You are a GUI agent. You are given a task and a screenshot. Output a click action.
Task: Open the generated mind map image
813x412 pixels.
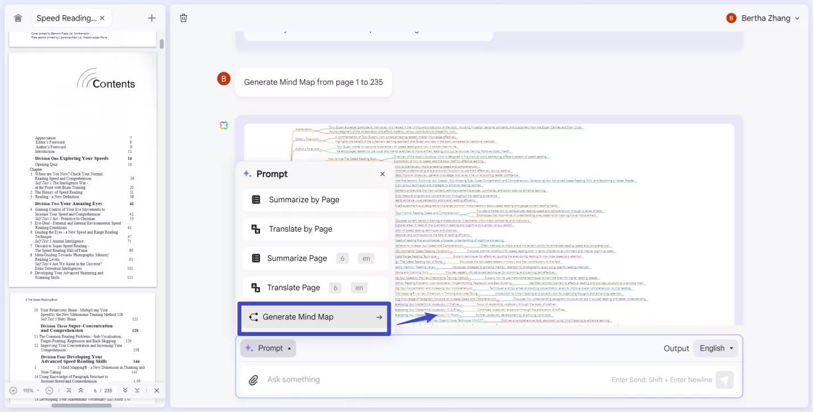(489, 224)
